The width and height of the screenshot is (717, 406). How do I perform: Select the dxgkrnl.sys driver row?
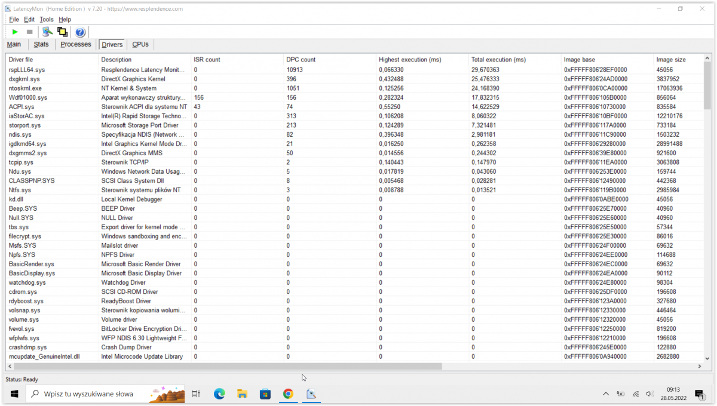(354, 79)
